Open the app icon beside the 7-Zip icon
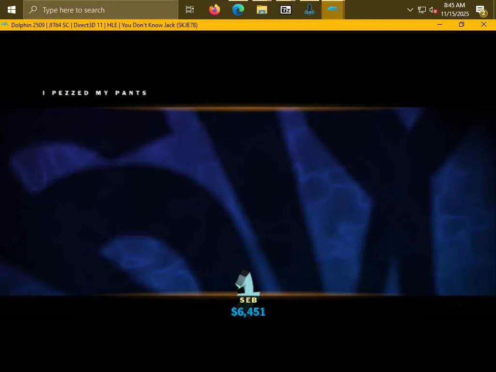The height and width of the screenshot is (372, 496). [x=310, y=10]
